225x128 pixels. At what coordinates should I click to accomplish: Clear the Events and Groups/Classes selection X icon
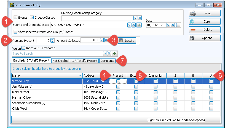tap(134, 25)
